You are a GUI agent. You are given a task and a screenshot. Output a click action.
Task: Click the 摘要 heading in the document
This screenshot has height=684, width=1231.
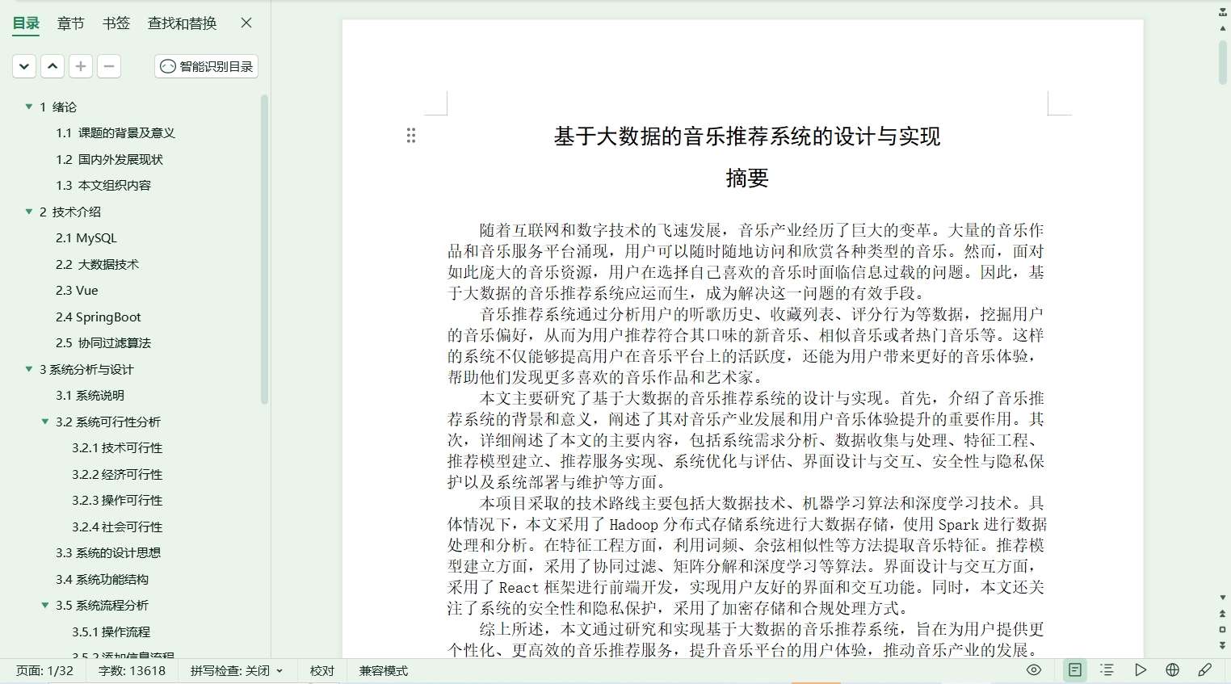[x=747, y=178]
